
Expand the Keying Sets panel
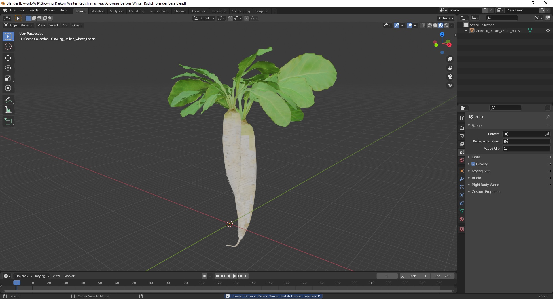[x=481, y=171]
